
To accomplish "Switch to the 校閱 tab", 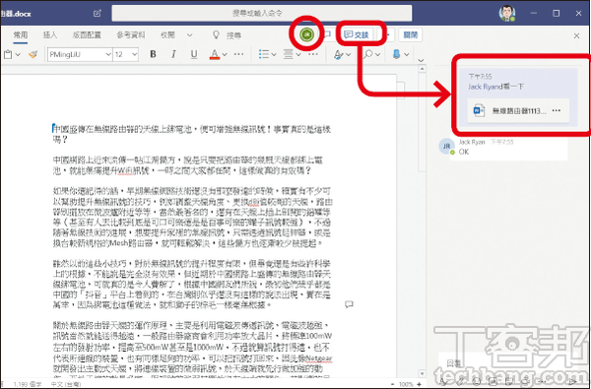I will click(x=167, y=35).
